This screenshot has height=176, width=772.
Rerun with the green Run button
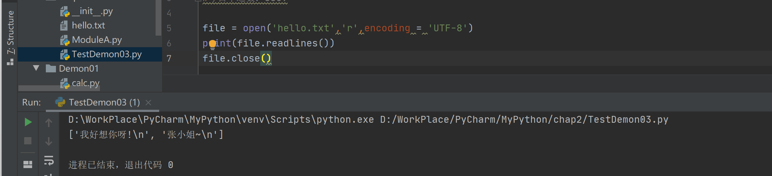28,122
